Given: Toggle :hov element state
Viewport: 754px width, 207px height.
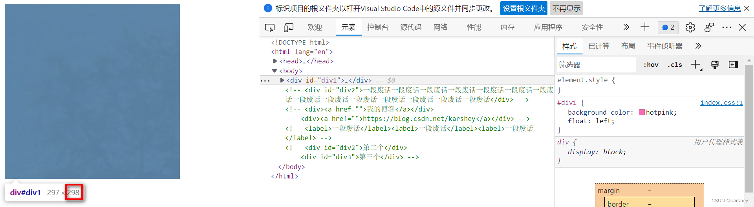Looking at the screenshot, I should coord(651,65).
